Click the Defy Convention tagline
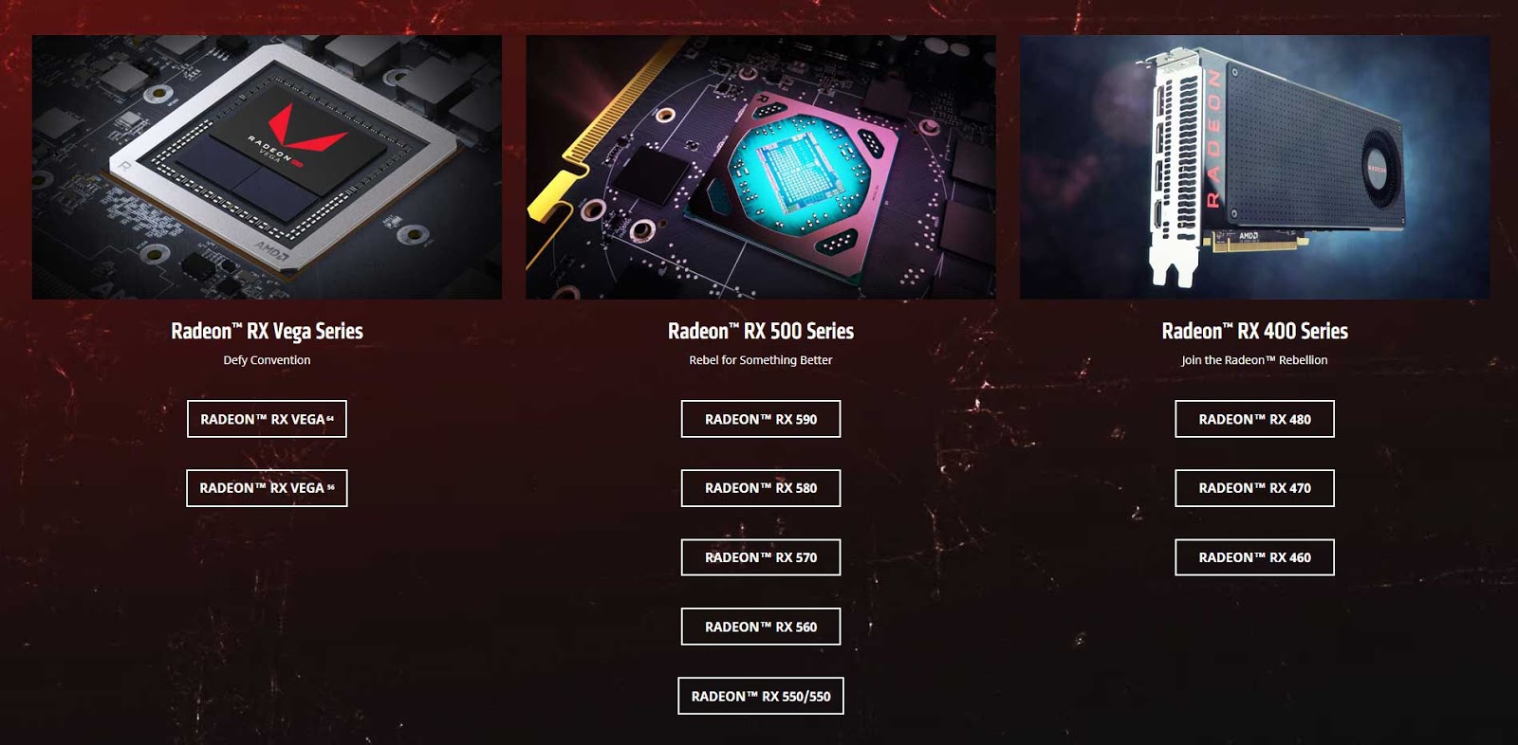The width and height of the screenshot is (1518, 745). [267, 360]
